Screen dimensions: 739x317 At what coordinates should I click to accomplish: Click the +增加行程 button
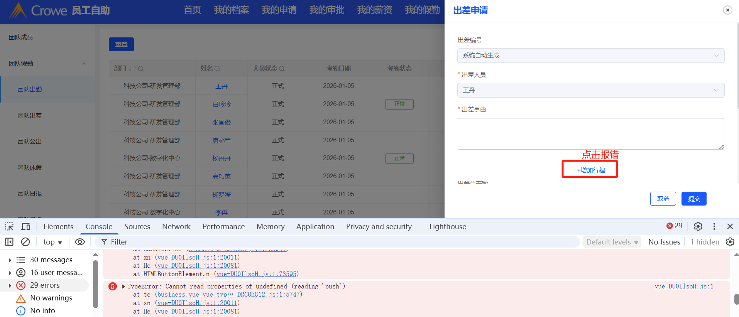click(590, 170)
